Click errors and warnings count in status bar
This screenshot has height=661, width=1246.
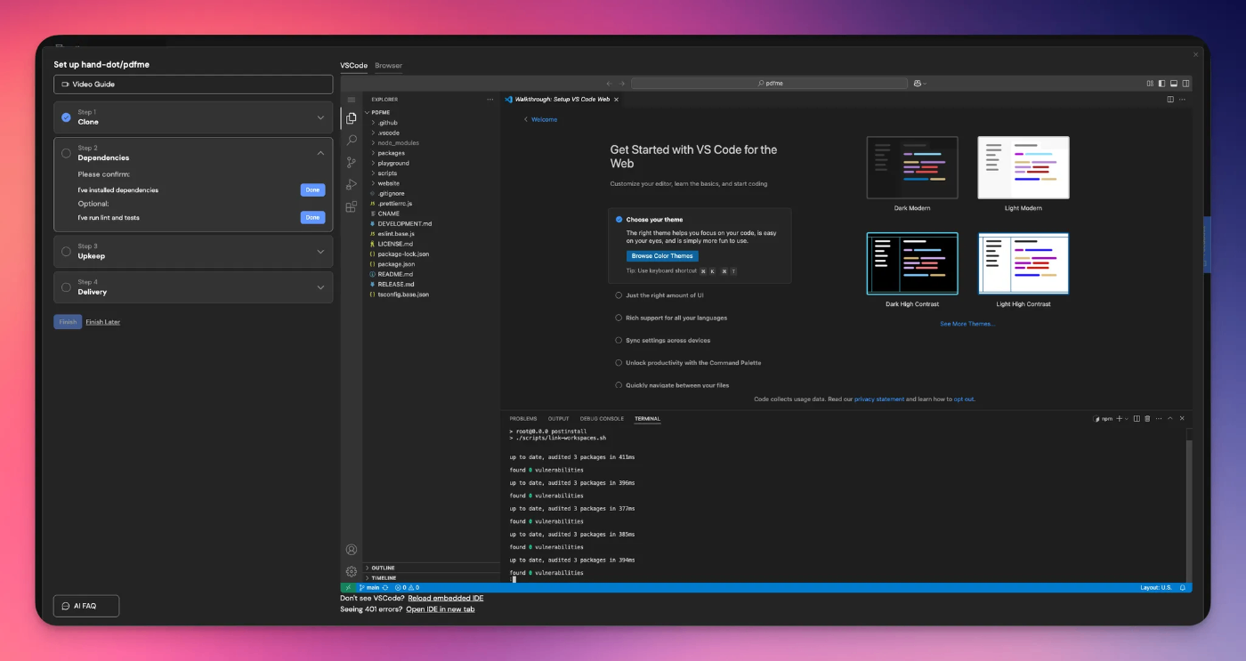[x=408, y=587]
